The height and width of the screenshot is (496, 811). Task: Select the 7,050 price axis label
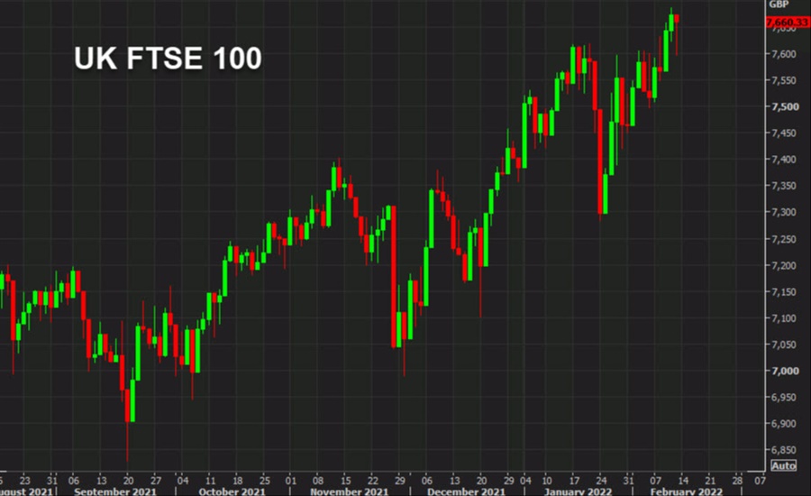pos(784,344)
